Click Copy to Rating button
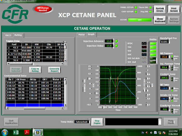 coord(35,70)
